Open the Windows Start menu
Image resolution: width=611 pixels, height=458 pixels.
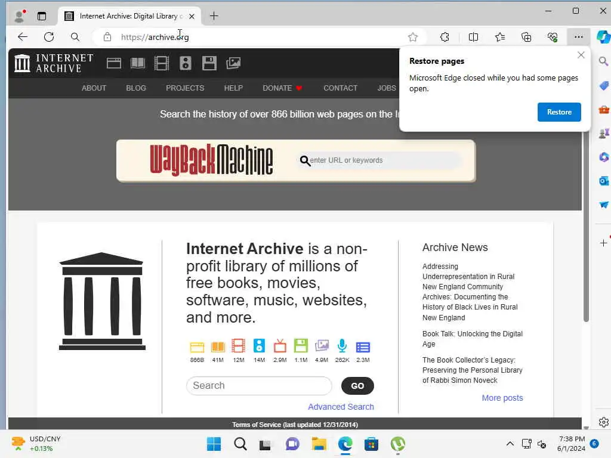tap(214, 444)
